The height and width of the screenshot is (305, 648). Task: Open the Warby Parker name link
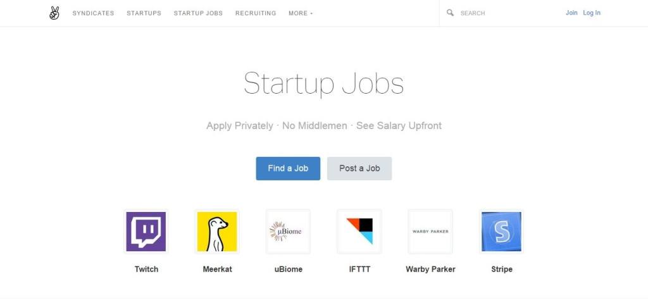(x=430, y=269)
